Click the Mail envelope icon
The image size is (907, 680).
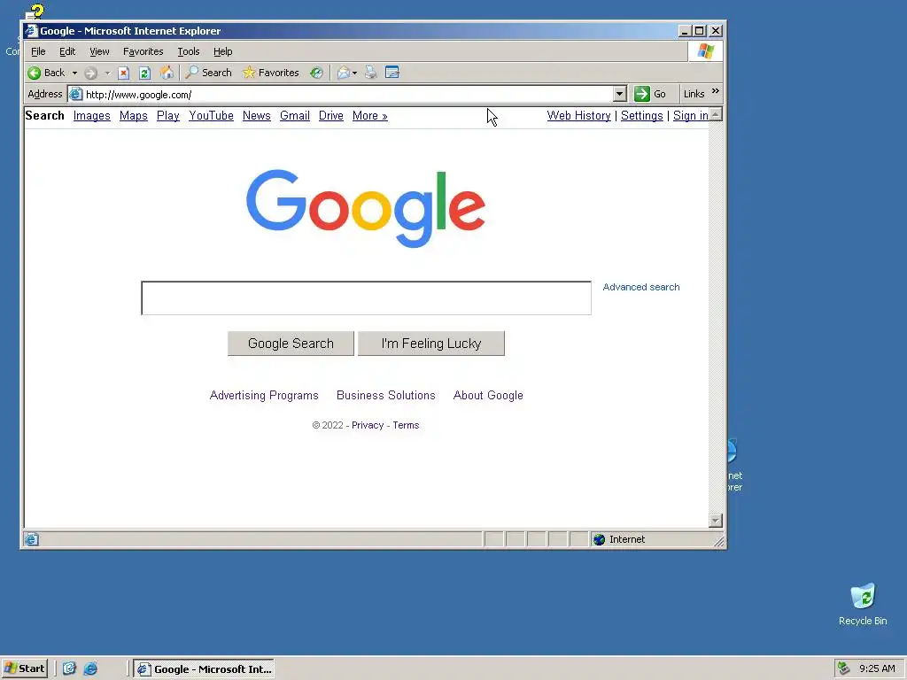[x=344, y=73]
